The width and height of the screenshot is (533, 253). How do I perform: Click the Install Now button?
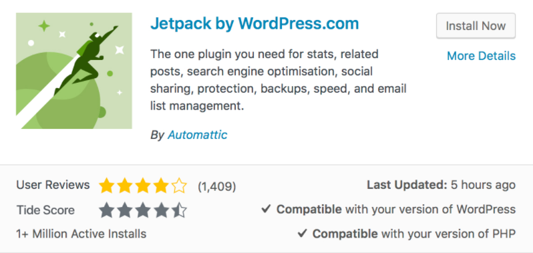coord(476,26)
